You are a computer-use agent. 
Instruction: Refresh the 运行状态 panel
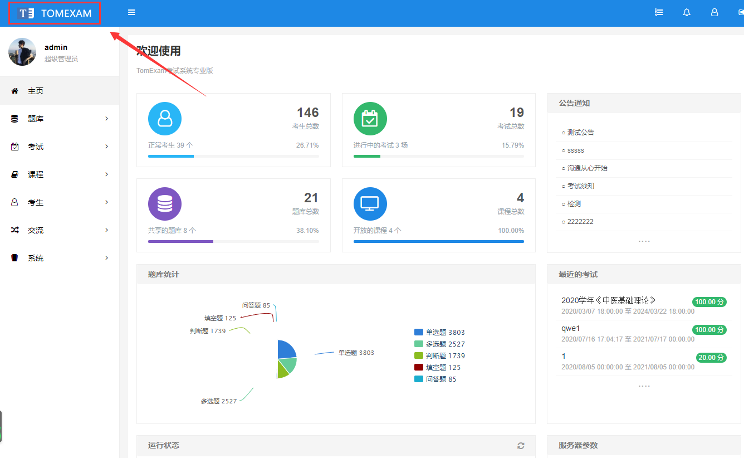tap(521, 446)
